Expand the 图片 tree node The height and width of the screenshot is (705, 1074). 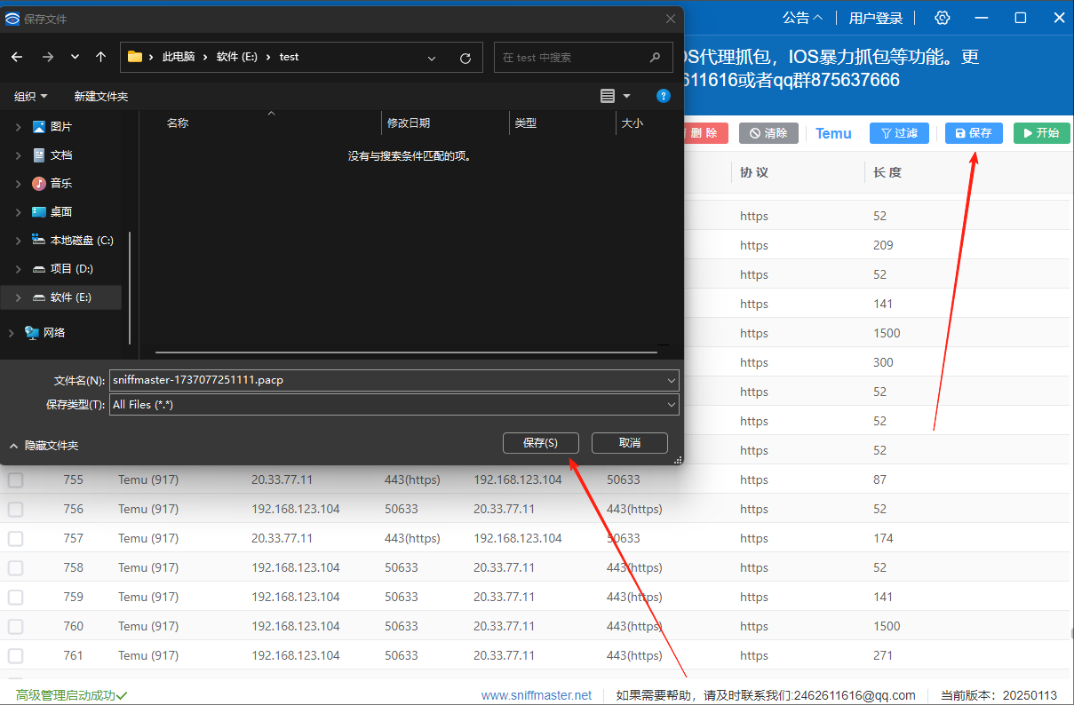coord(18,127)
